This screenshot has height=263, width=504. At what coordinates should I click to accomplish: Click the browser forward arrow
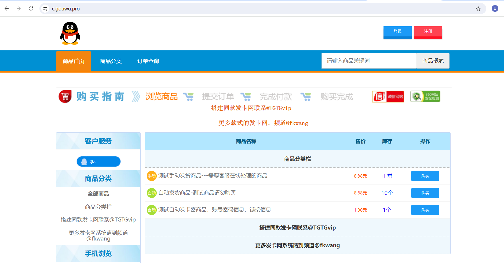[x=19, y=9]
